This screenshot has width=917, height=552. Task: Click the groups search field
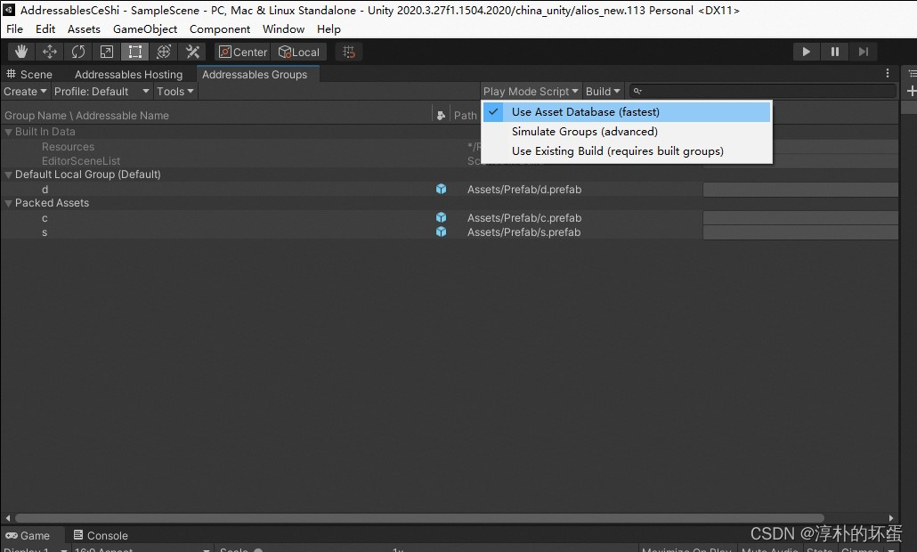[x=763, y=91]
